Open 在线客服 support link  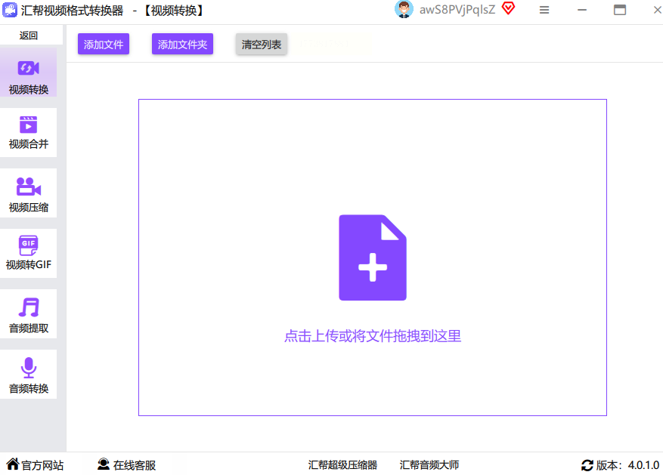(126, 465)
